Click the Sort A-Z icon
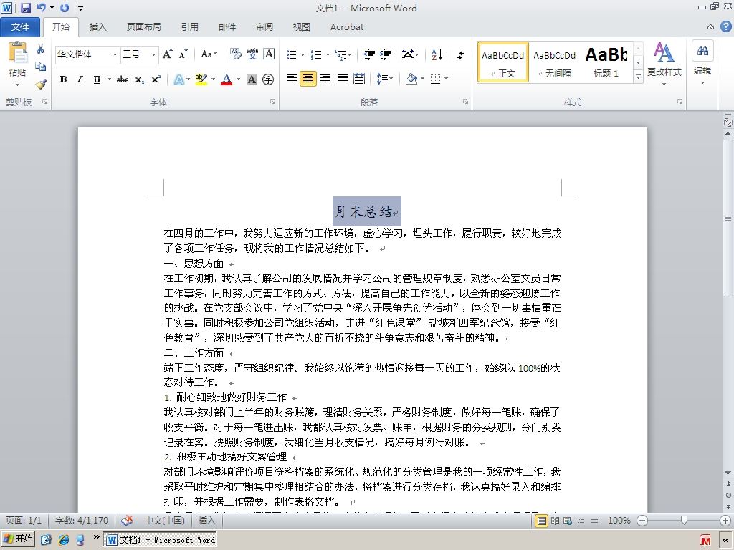Image resolution: width=734 pixels, height=550 pixels. (x=437, y=54)
